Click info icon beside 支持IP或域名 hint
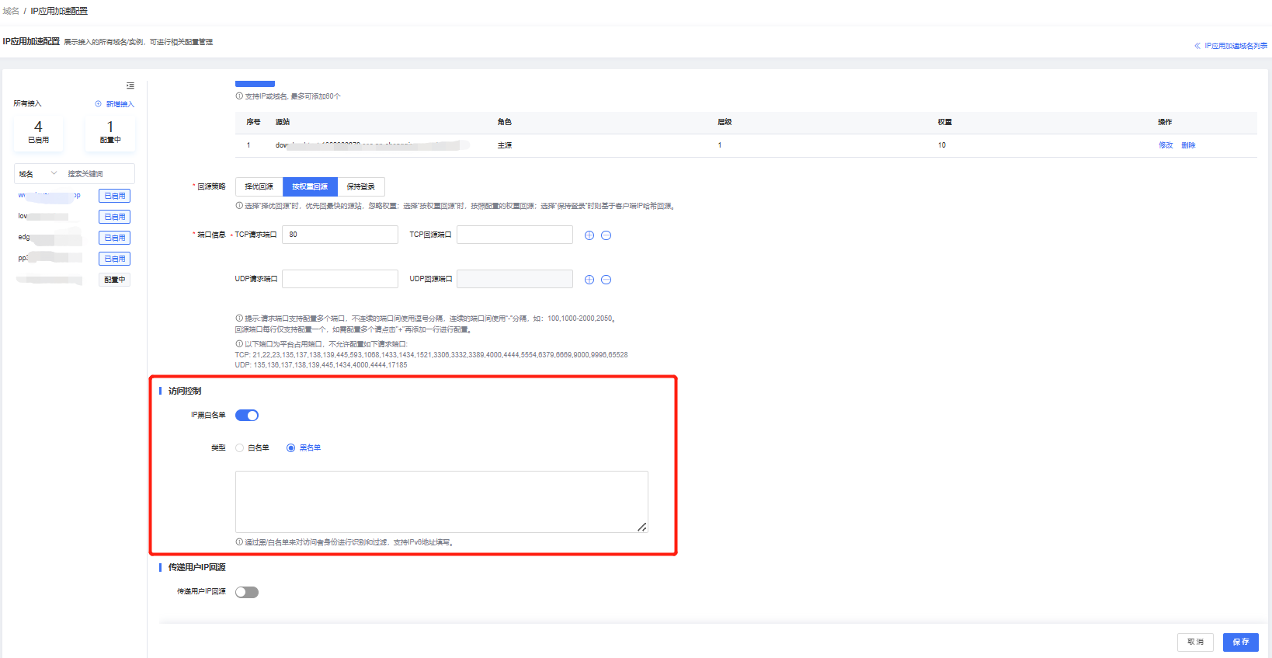Screen dimensions: 1272x658 pyautogui.click(x=239, y=96)
